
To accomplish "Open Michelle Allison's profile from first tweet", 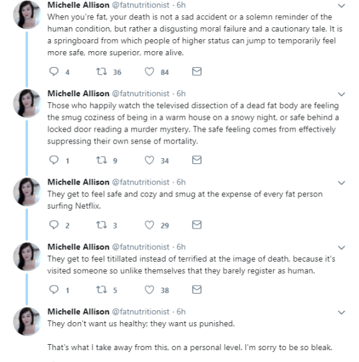I will (x=78, y=5).
